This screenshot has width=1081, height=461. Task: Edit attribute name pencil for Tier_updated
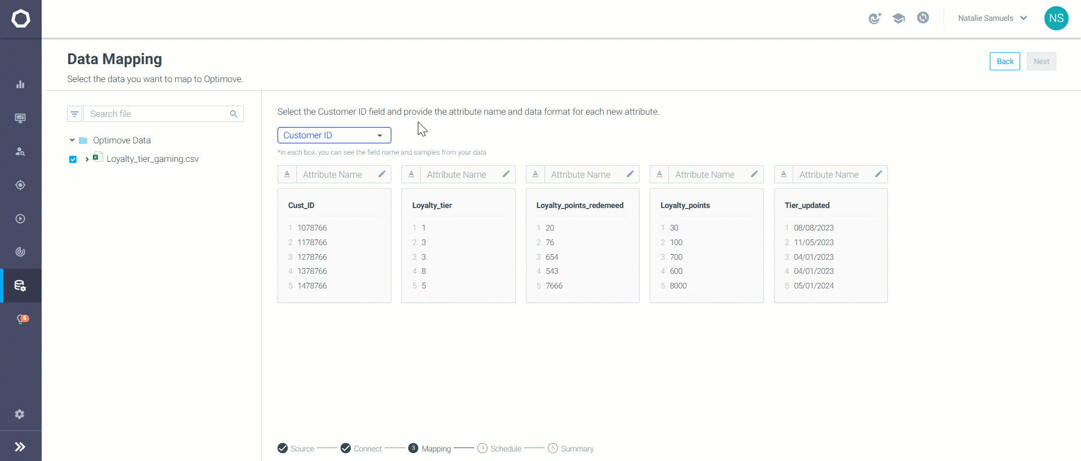pos(878,174)
